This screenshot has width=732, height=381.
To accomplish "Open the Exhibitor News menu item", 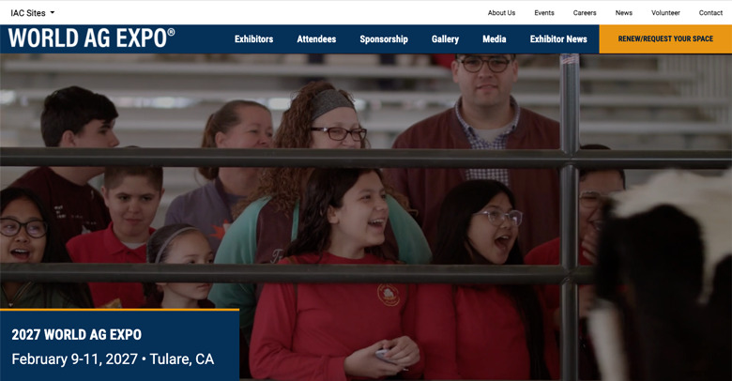I will point(558,39).
